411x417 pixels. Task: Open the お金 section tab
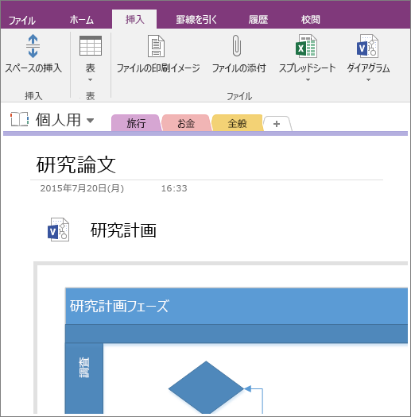tap(186, 123)
